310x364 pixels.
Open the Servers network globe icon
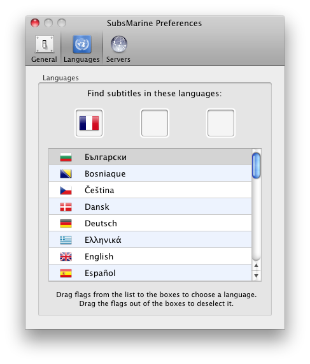[118, 44]
